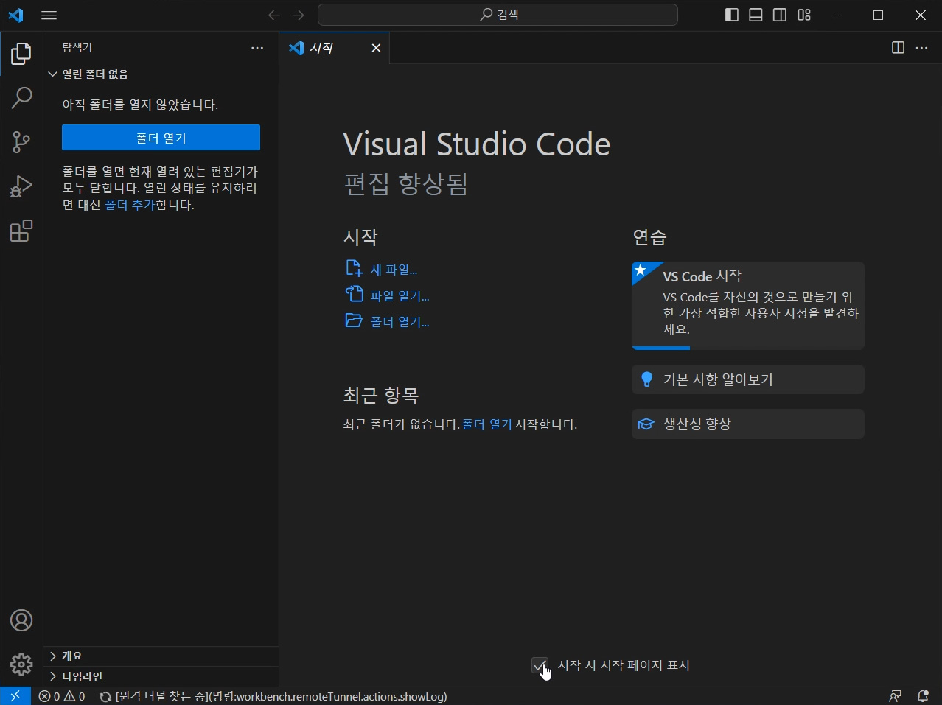
Task: Open the Source Control view
Action: point(21,142)
